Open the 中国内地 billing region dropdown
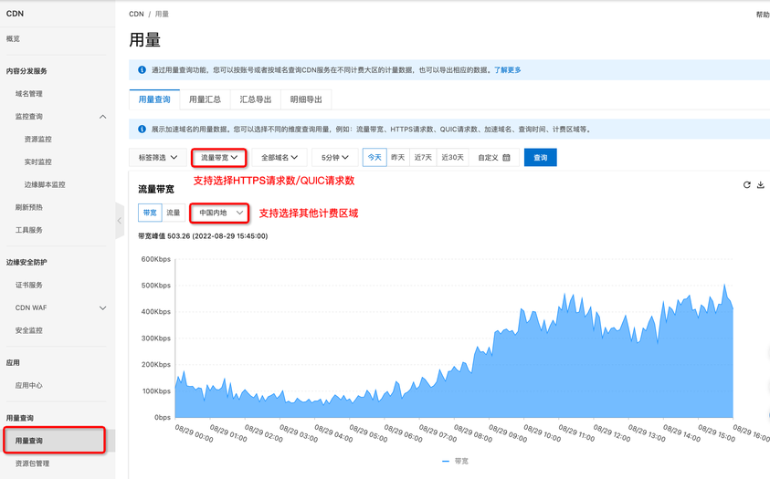770x479 pixels. tap(219, 213)
